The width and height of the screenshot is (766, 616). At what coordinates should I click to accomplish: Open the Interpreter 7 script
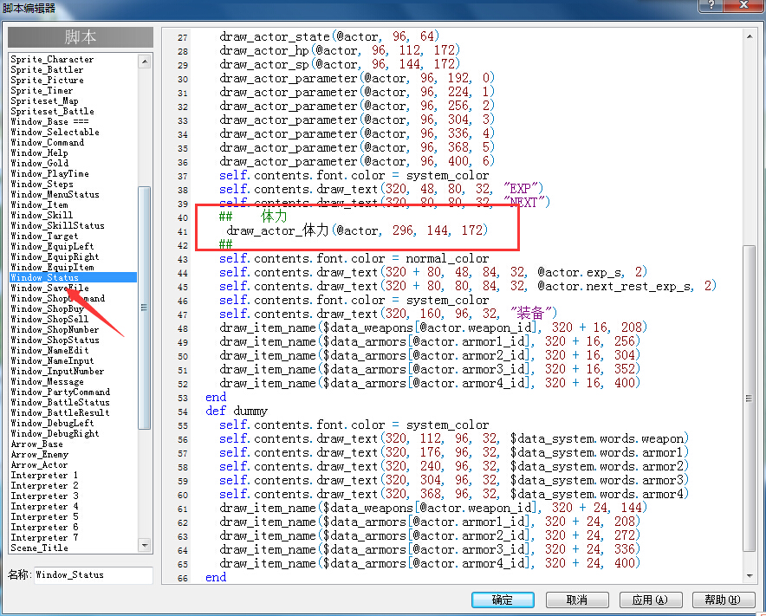(44, 537)
